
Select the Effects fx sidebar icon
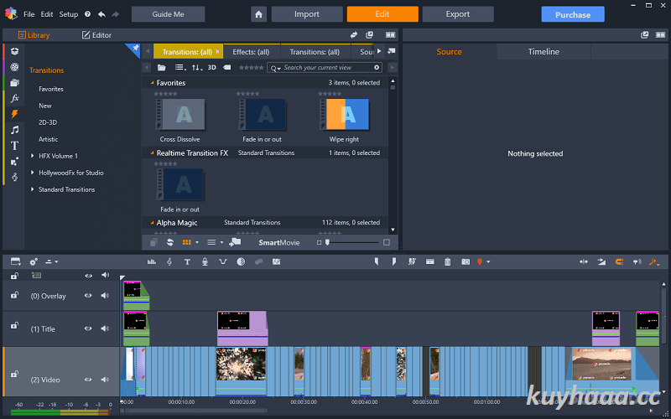[14, 98]
